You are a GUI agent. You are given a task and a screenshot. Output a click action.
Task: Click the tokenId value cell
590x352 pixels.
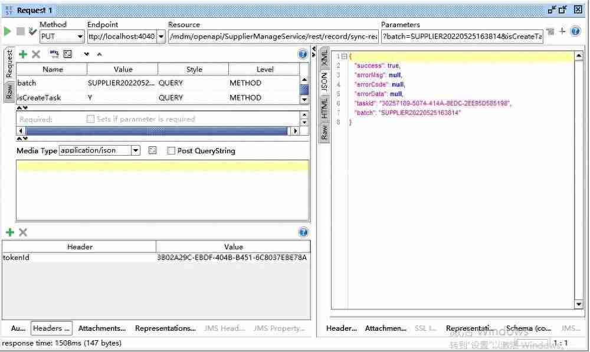232,258
